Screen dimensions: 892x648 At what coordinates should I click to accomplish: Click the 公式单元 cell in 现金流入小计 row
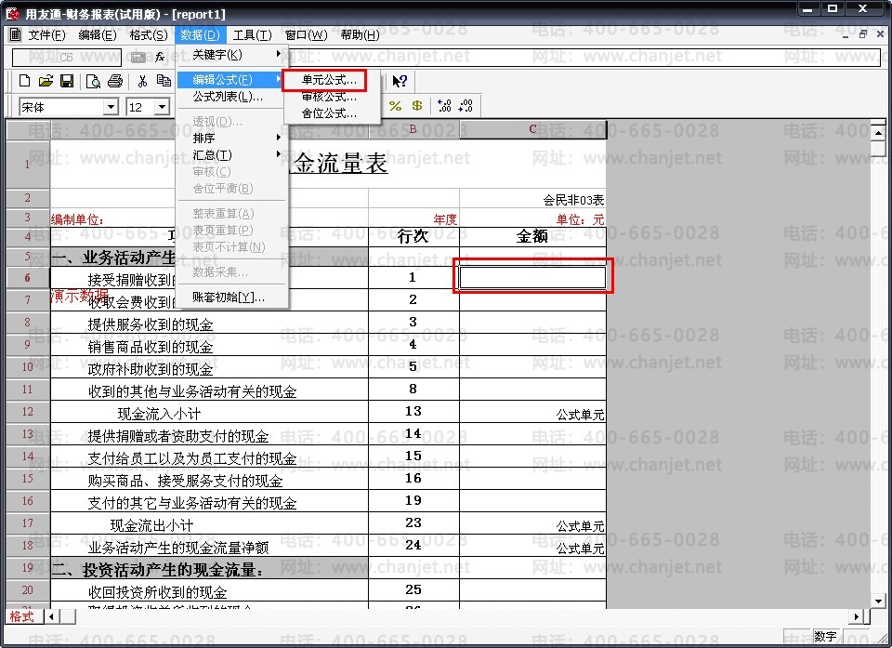click(532, 412)
